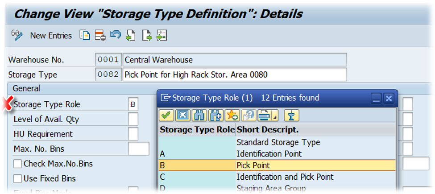Click the Storage Type label
Viewport: 435px width, 194px height.
33,75
